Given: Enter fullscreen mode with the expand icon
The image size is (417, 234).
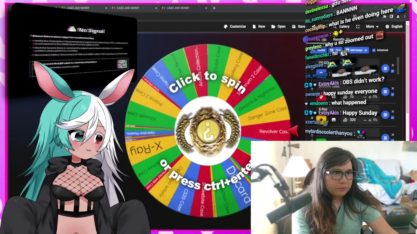Looking at the screenshot, I should [358, 27].
